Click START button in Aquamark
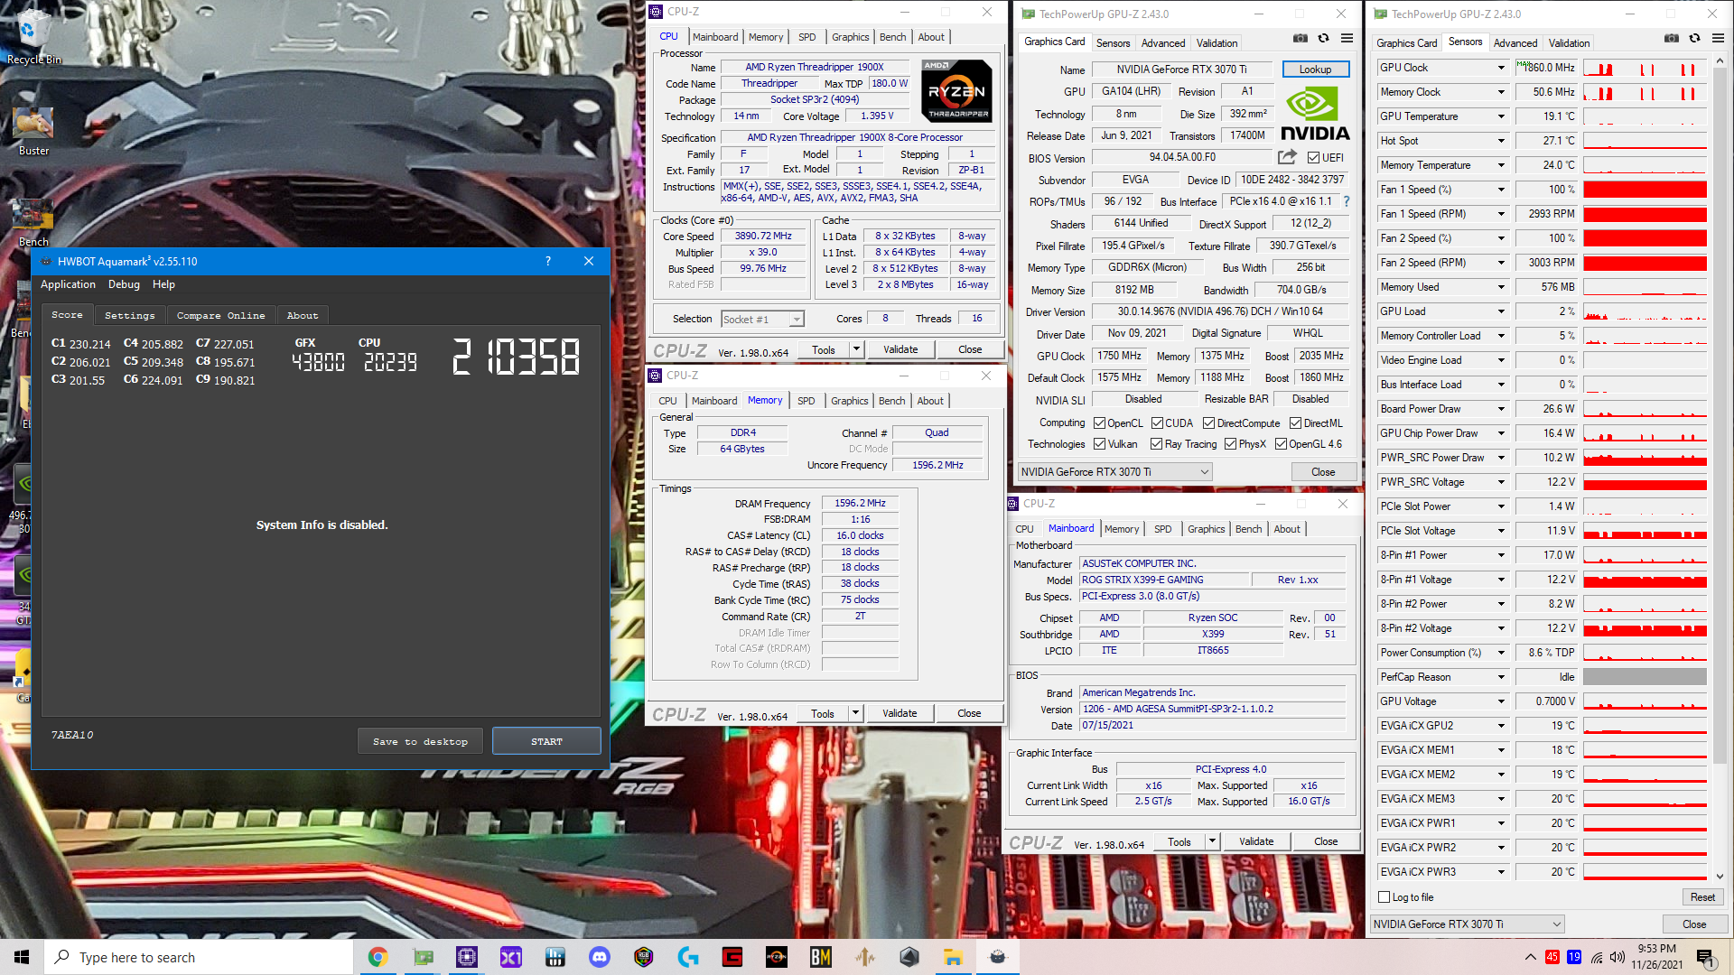 tap(546, 741)
